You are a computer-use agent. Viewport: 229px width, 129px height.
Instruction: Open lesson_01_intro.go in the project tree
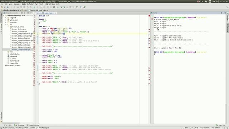(x=19, y=29)
